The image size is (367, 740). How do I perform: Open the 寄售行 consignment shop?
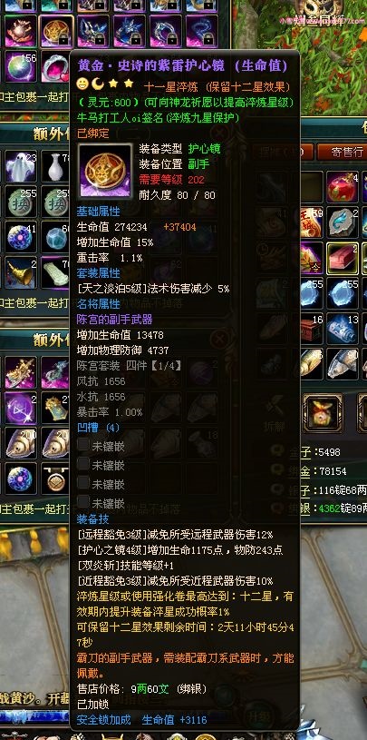tap(342, 152)
